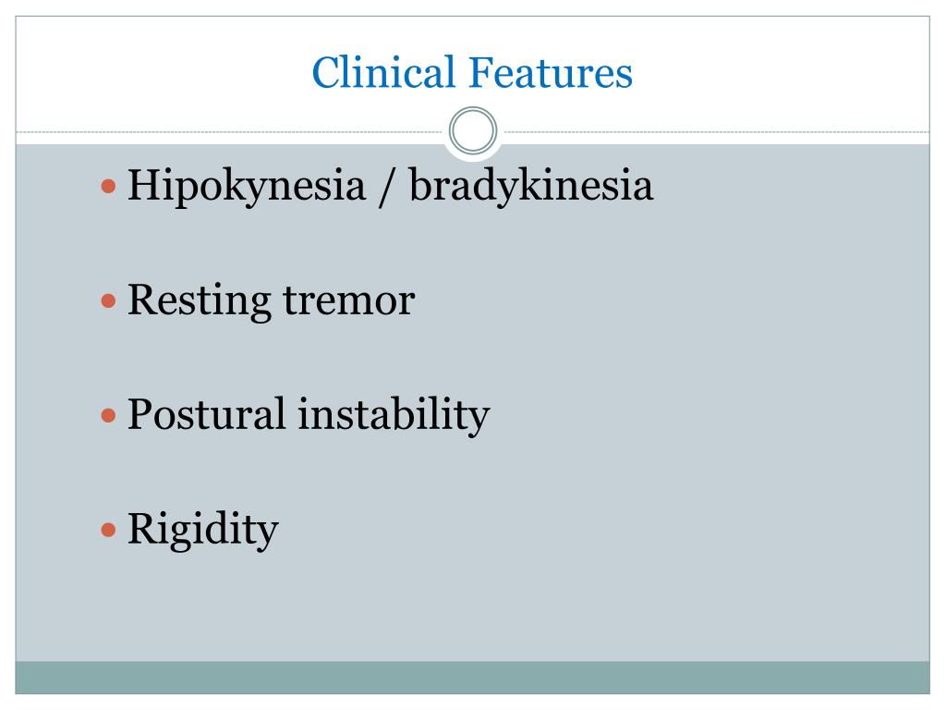Click the dashed divider right of the circle

click(x=717, y=131)
